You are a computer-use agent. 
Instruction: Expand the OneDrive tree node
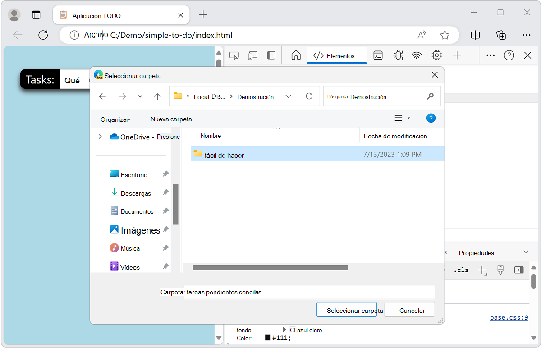tap(100, 137)
